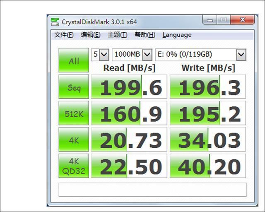The height and width of the screenshot is (212, 265).
Task: Maximize the CrystalDiskMark window
Action: pyautogui.click(x=224, y=20)
